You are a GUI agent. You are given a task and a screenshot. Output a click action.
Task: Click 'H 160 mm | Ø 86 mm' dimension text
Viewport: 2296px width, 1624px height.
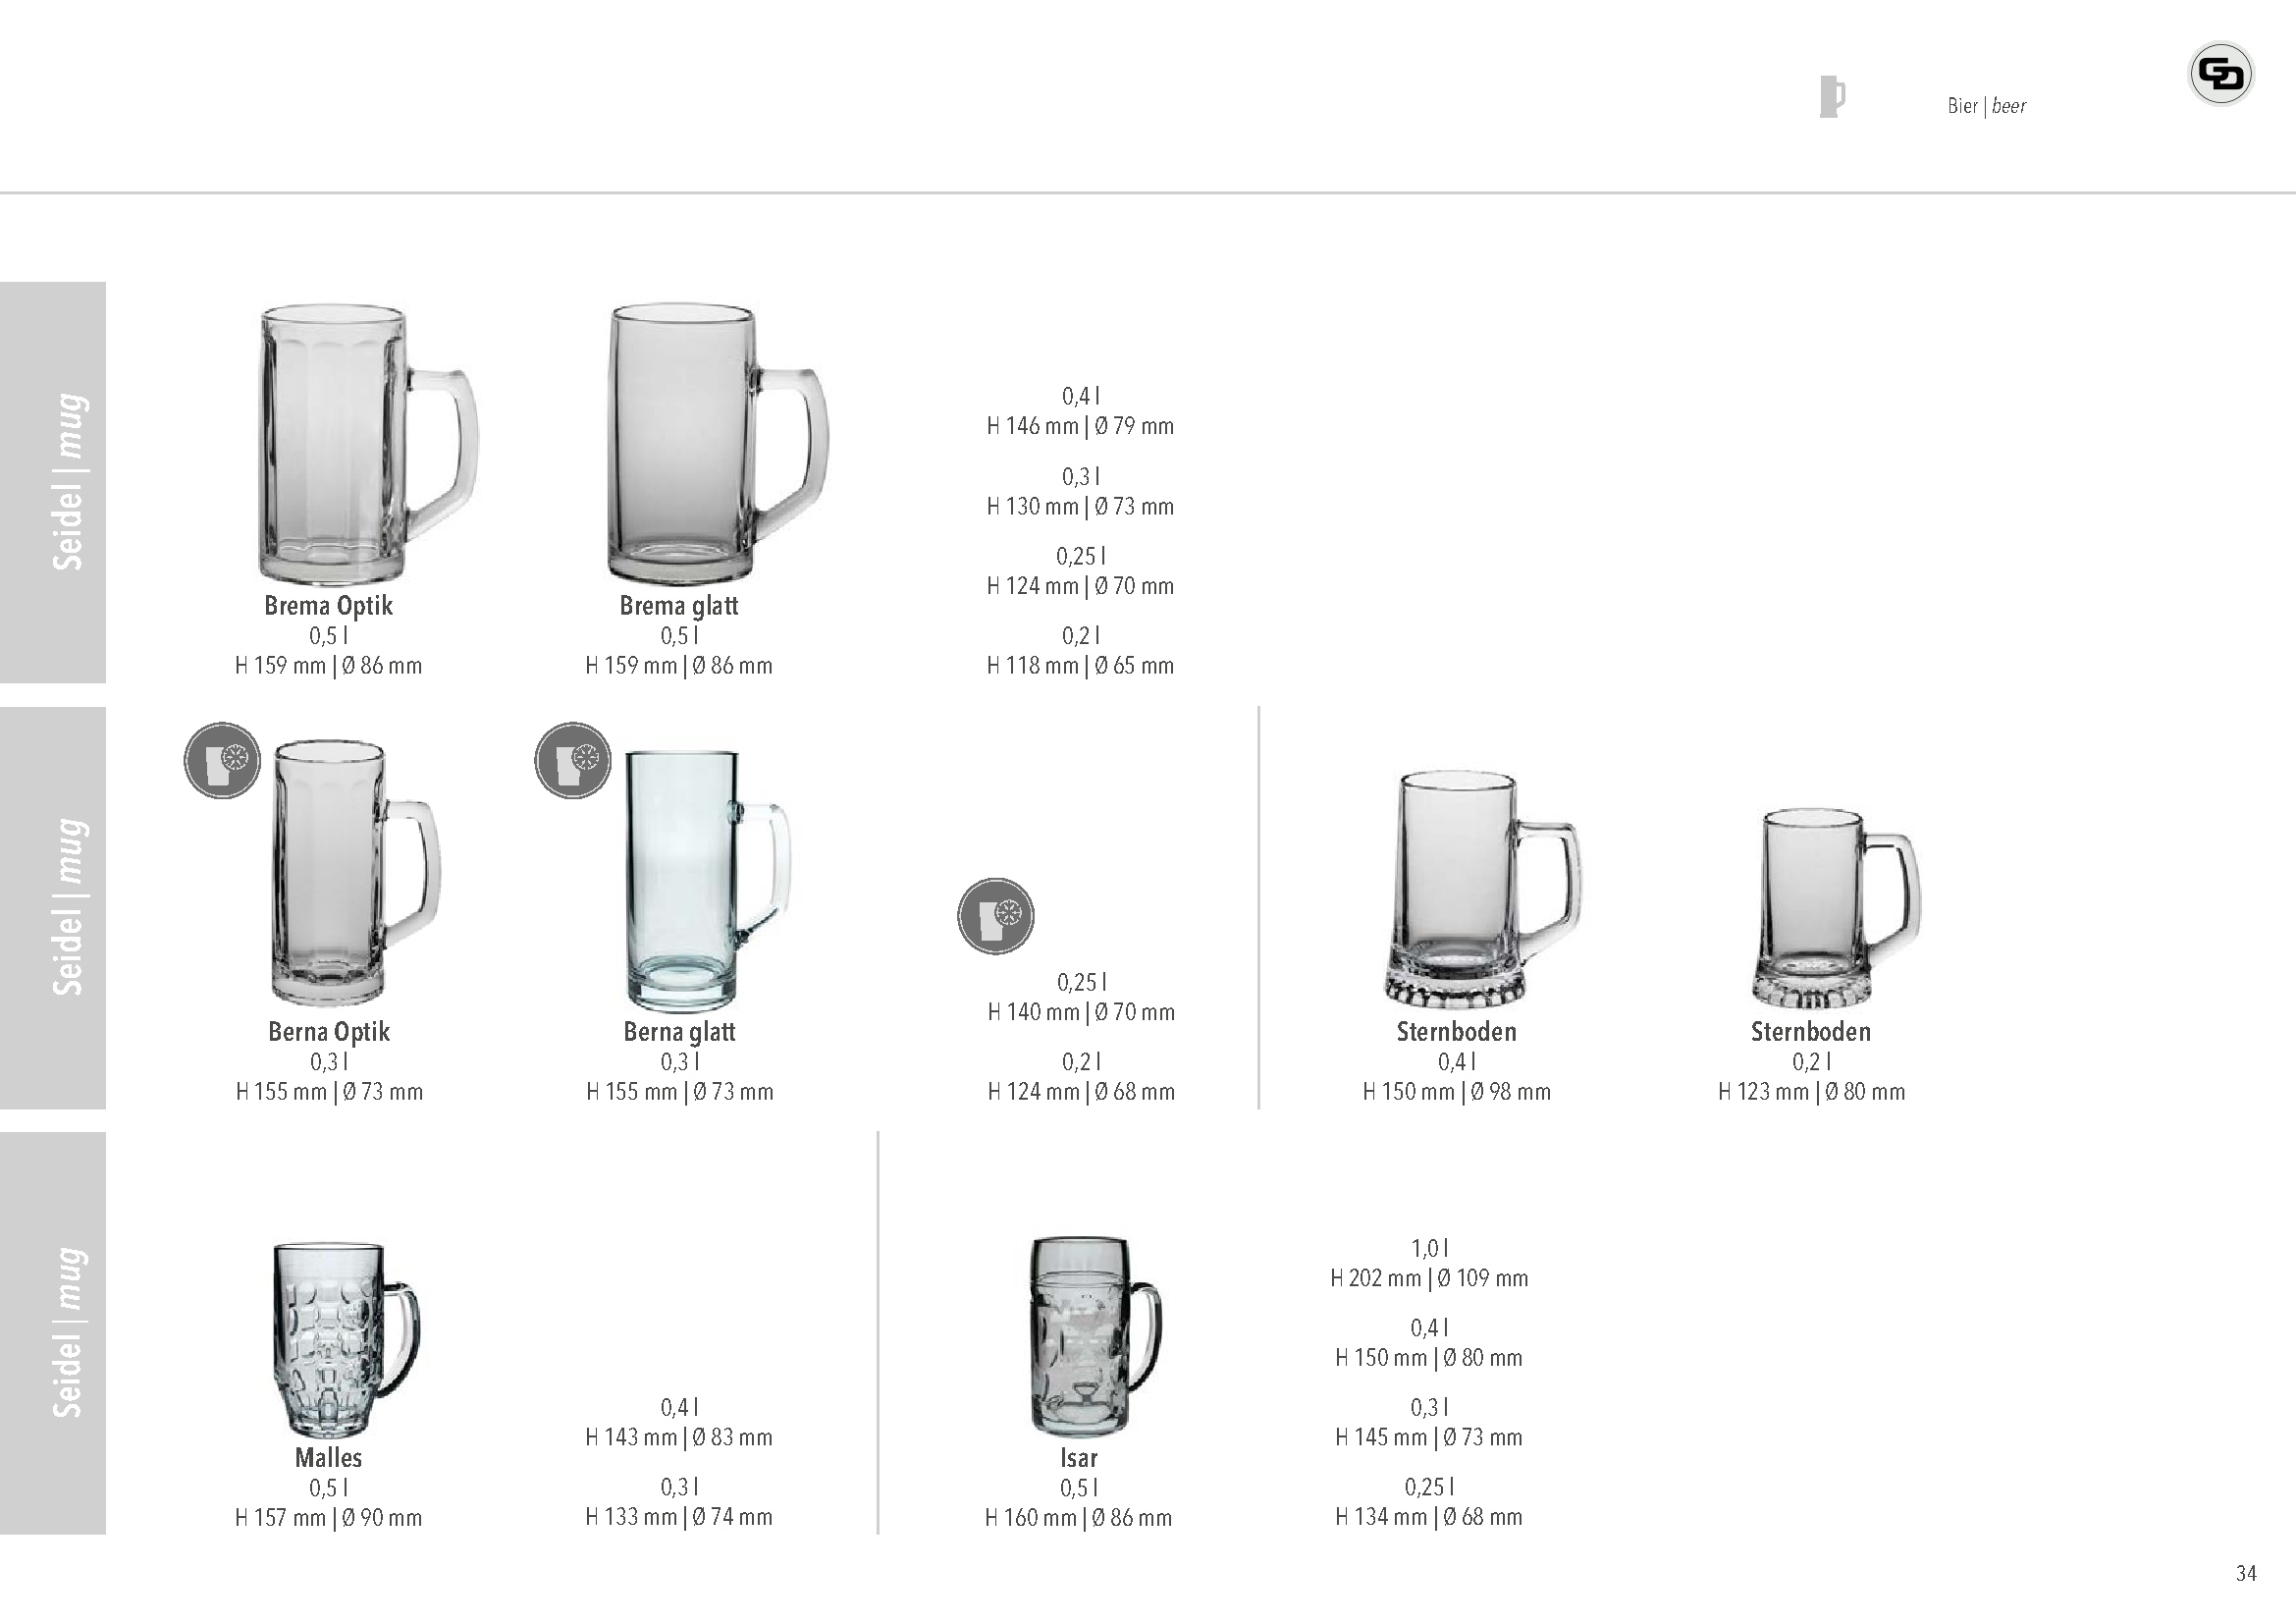click(1078, 1518)
